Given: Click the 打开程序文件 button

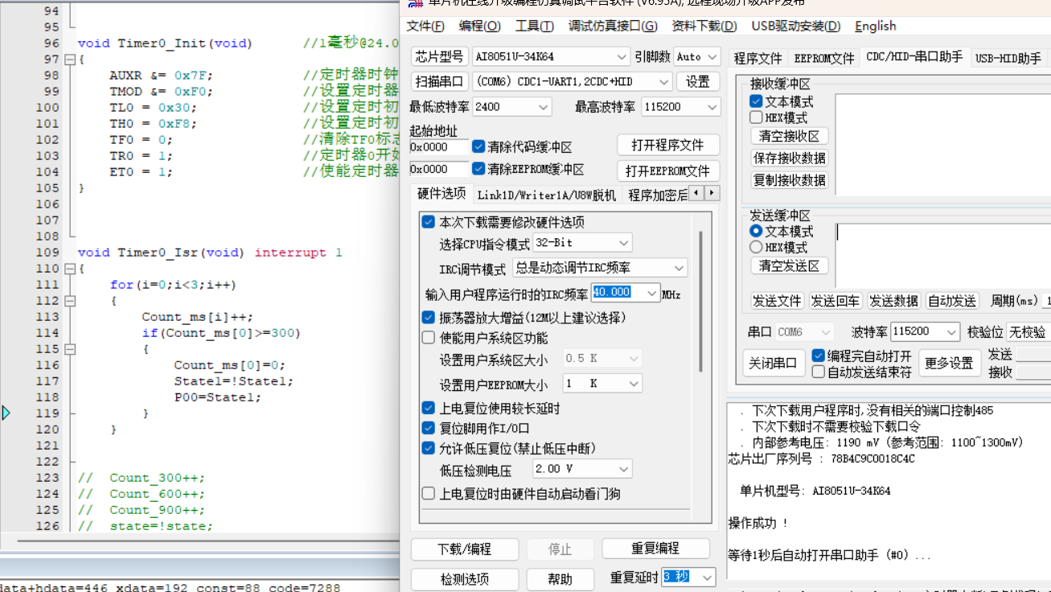Looking at the screenshot, I should tap(668, 145).
